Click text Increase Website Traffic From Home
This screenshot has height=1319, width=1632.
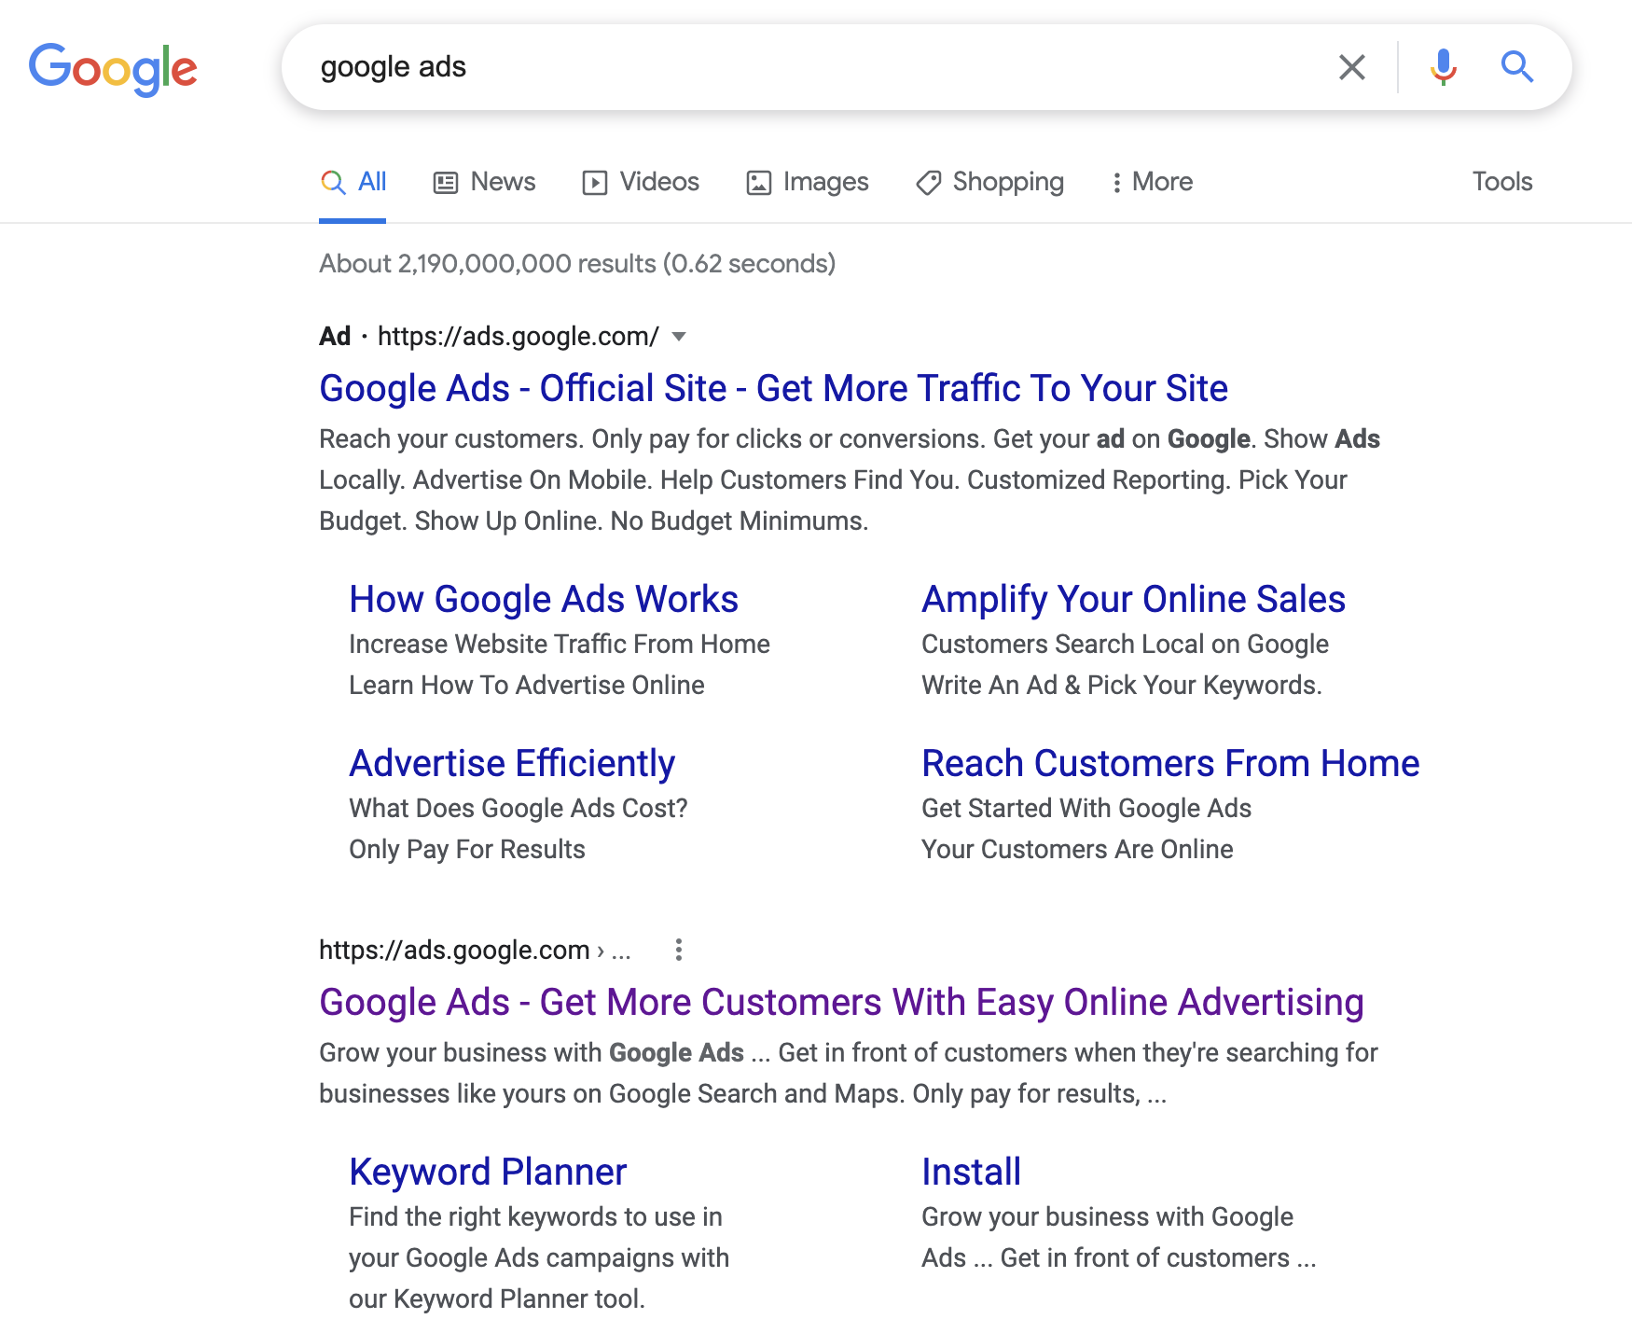click(560, 645)
